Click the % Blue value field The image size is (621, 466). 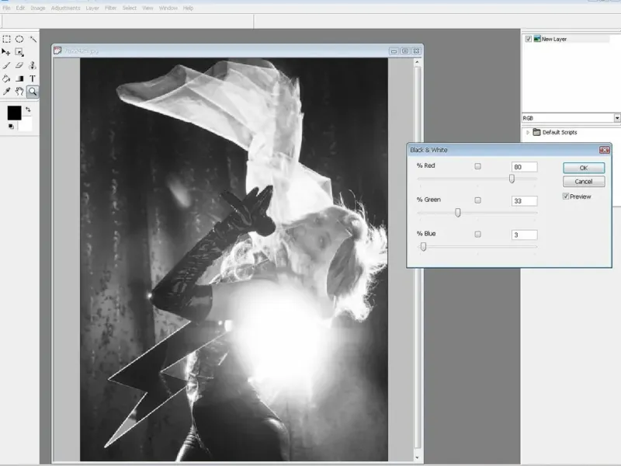coord(524,235)
